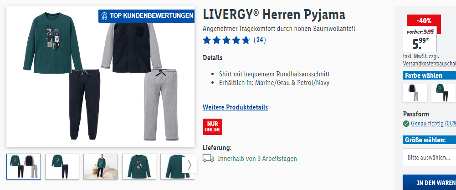Select the Petrol/Navy color swatch
456x190 pixels.
tap(443, 93)
